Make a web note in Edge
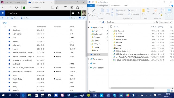The height and width of the screenshot is (98, 174). 72,7
